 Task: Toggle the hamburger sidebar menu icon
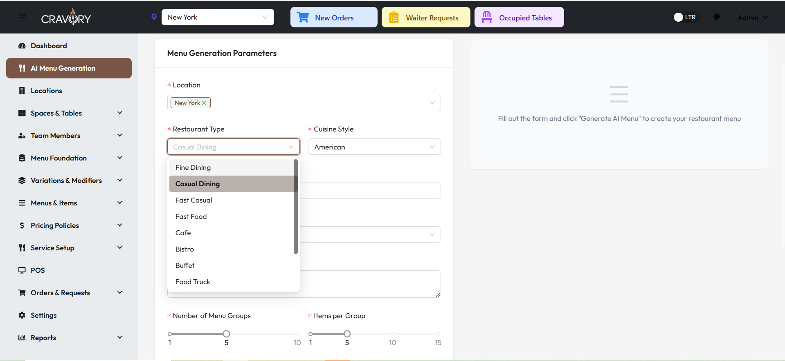[22, 16]
